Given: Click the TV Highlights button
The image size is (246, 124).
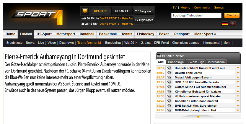Looking at the screenshot, I should 144,20.
